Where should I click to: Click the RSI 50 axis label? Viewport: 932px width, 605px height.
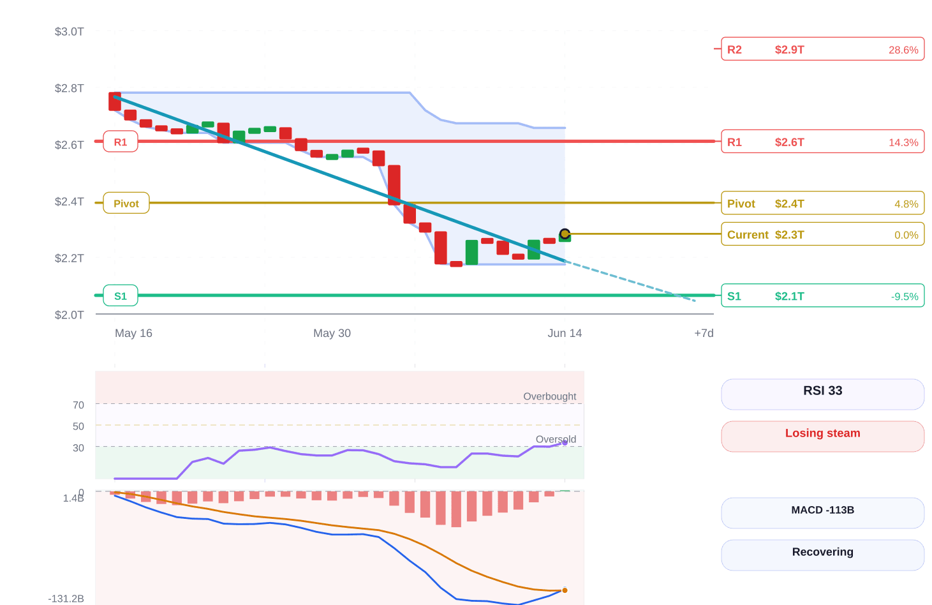[78, 426]
